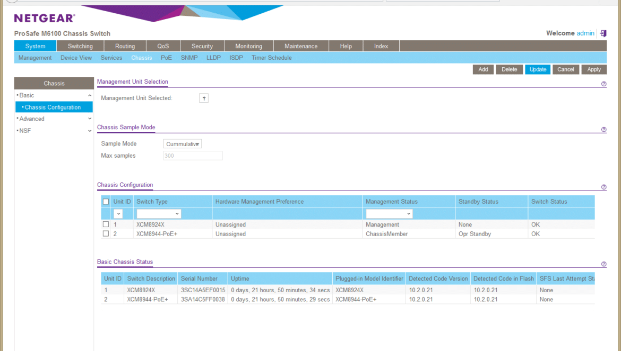Open help for Chassis Configuration section
The height and width of the screenshot is (351, 621).
[603, 187]
